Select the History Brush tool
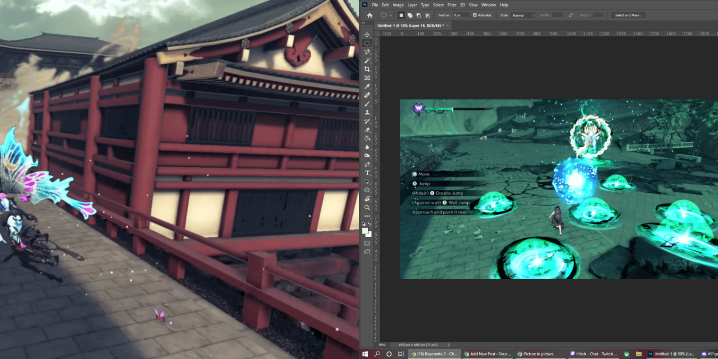The height and width of the screenshot is (359, 718). 367,121
